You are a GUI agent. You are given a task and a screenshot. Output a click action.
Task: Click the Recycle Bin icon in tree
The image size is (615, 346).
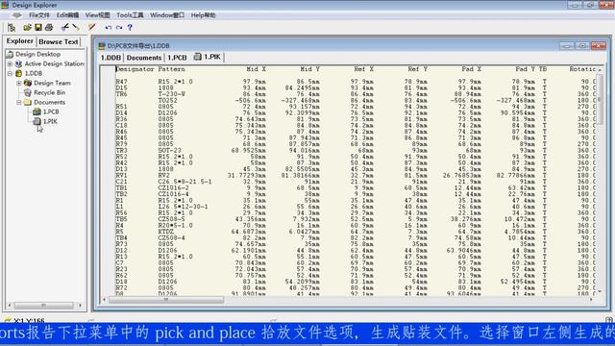[28, 92]
